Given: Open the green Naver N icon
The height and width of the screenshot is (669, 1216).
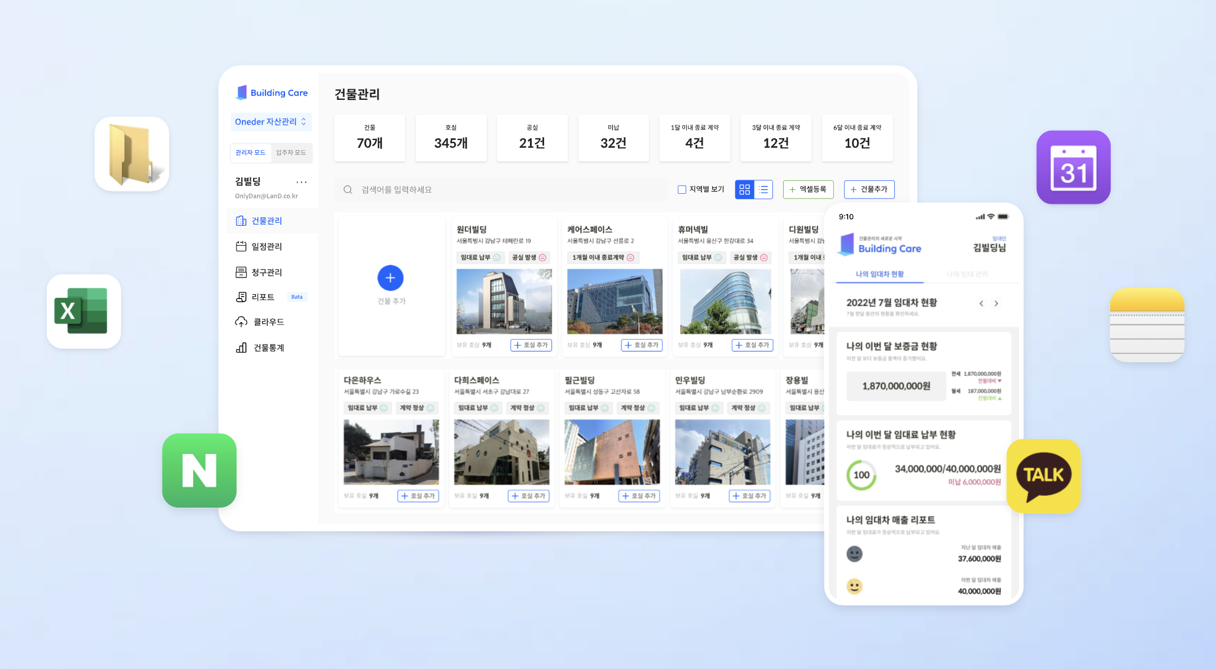Looking at the screenshot, I should click(199, 470).
